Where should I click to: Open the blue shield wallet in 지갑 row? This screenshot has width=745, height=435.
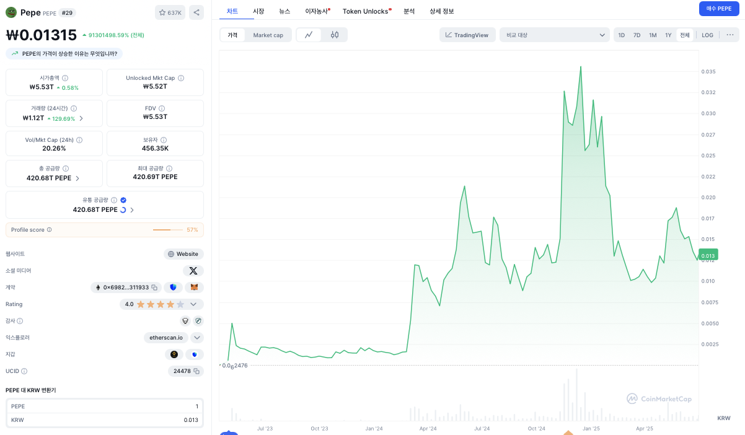[x=195, y=354]
